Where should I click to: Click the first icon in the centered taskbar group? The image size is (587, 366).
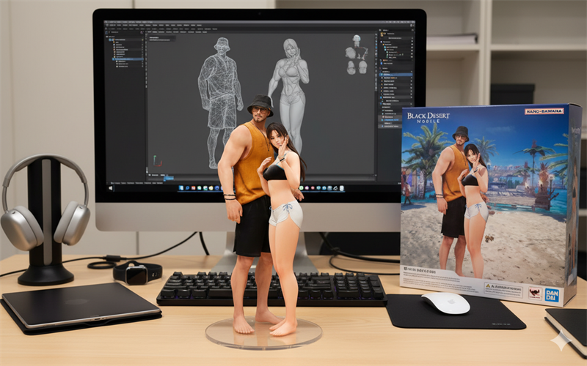click(x=181, y=188)
